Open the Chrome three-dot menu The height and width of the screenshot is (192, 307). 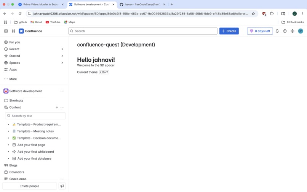(x=302, y=13)
